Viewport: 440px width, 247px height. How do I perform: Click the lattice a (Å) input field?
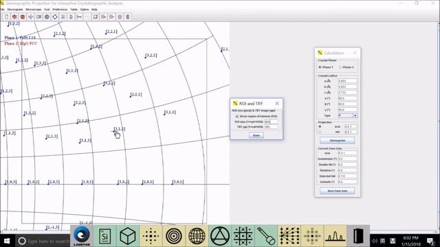347,81
